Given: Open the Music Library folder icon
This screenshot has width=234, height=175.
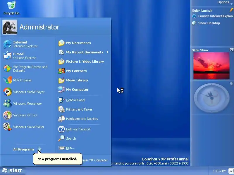Looking at the screenshot, I should 61,80.
